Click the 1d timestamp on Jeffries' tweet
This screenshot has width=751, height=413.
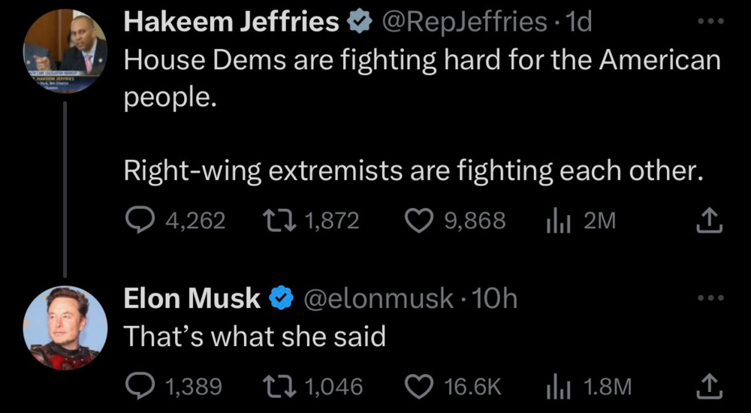578,23
